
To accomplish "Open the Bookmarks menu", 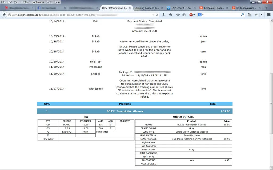I will pos(38,2).
